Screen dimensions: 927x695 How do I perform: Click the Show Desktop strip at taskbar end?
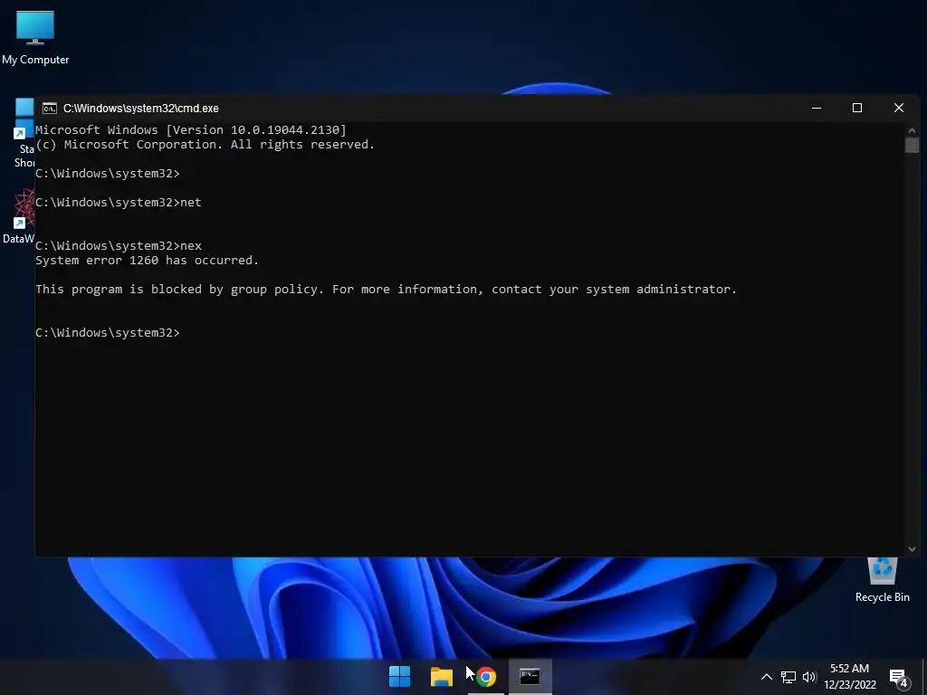click(924, 677)
